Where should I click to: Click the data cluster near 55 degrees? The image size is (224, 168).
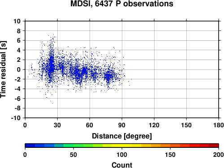pos(85,71)
